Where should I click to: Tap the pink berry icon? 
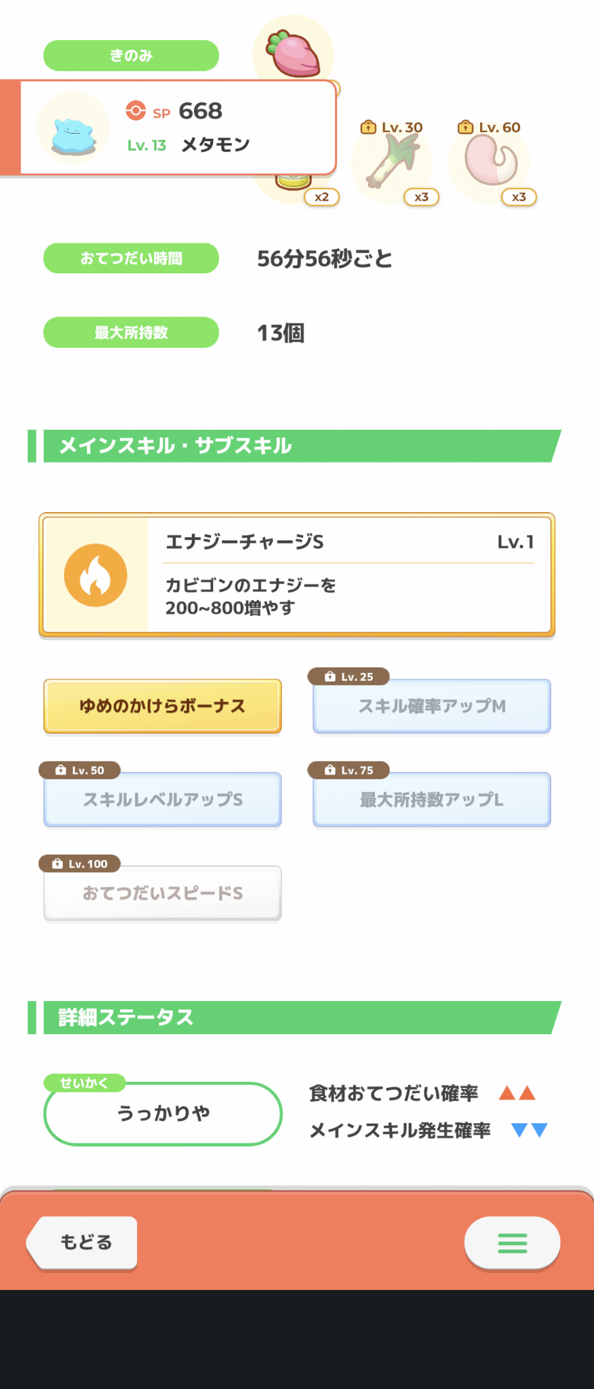click(293, 53)
